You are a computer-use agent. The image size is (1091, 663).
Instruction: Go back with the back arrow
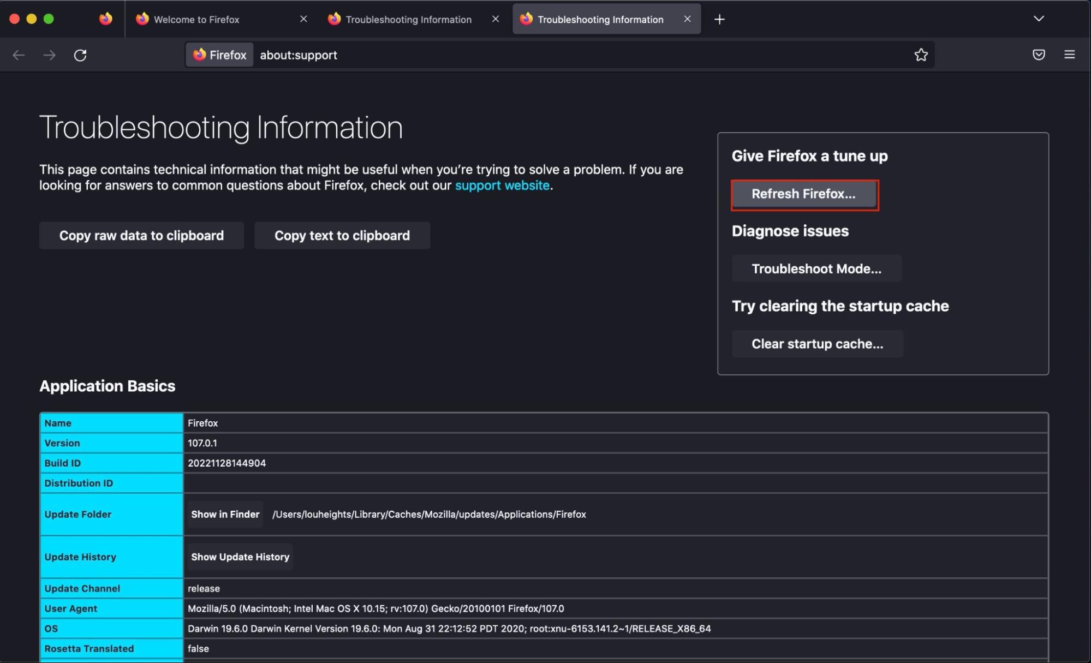point(19,55)
